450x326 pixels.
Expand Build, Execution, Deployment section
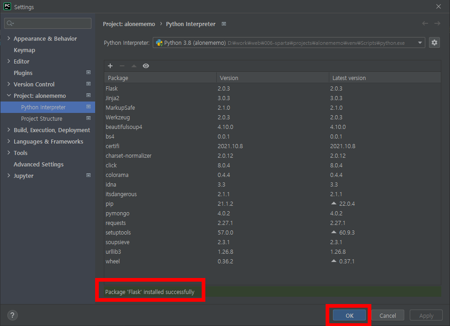pos(9,130)
